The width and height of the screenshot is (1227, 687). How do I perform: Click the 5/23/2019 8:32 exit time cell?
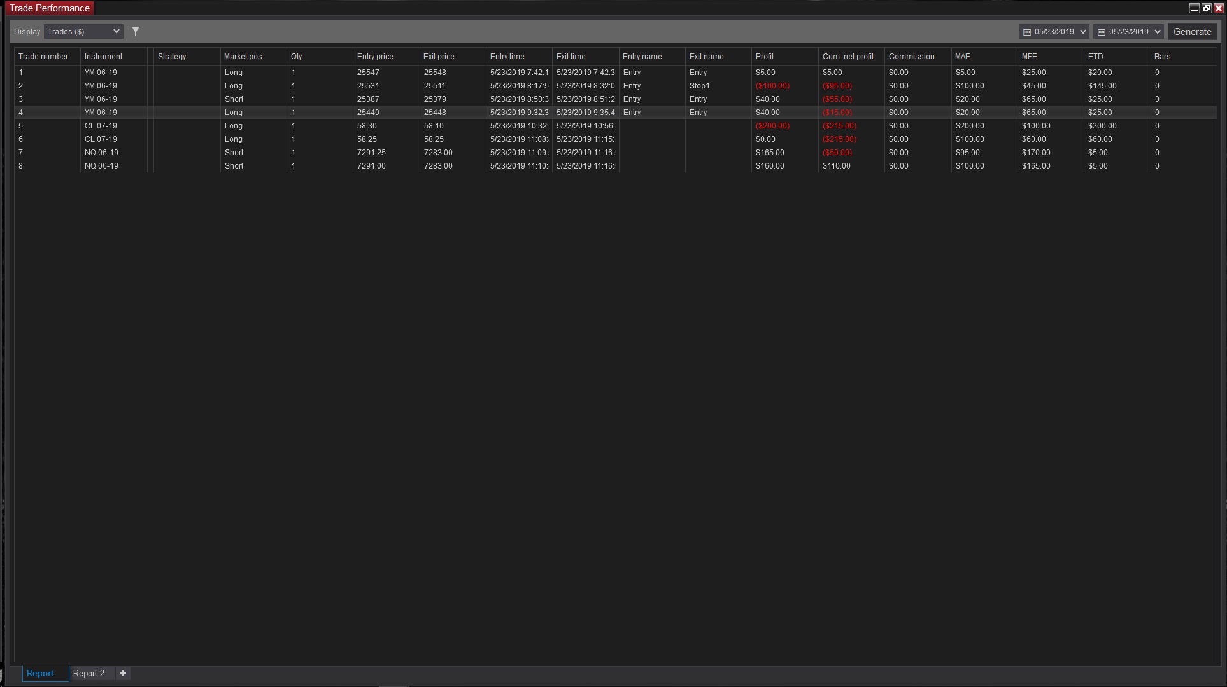[x=585, y=86]
